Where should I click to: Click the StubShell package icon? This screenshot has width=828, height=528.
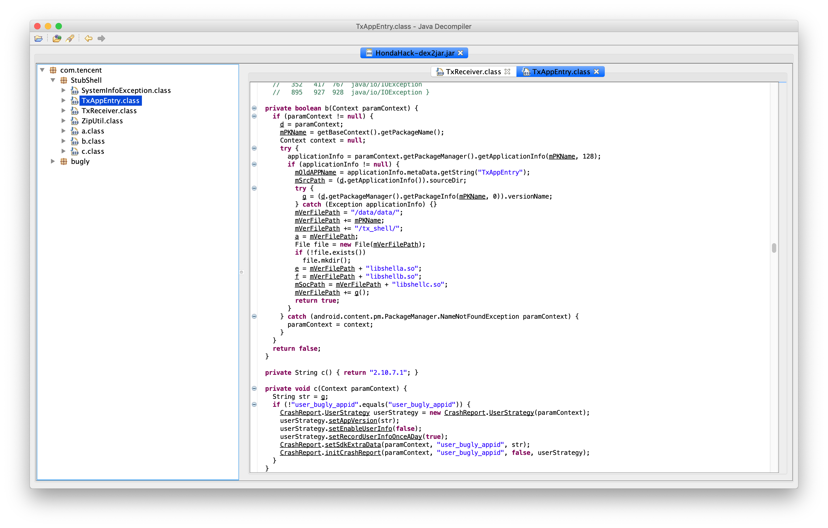click(x=63, y=80)
